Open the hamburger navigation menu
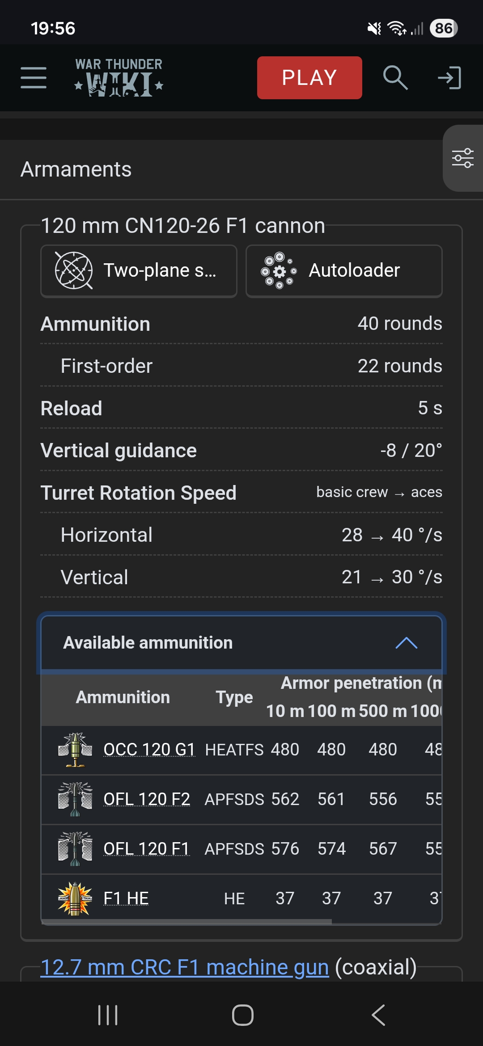Viewport: 483px width, 1046px height. pos(34,78)
